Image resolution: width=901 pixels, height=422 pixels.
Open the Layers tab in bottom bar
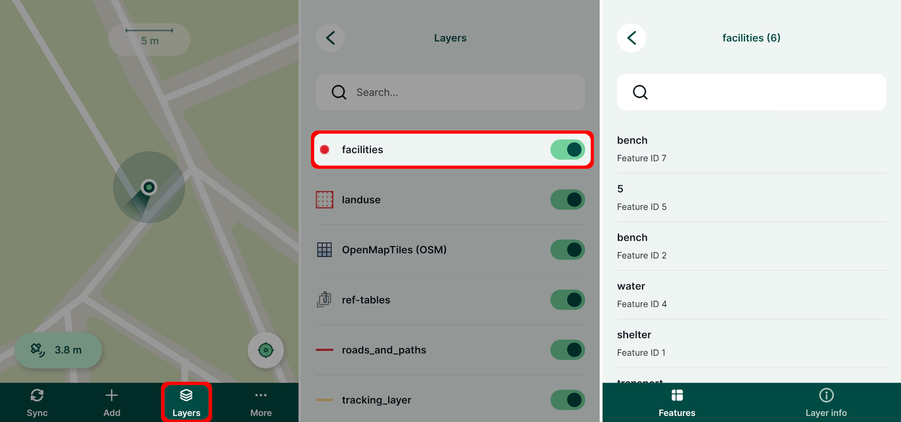tap(186, 403)
